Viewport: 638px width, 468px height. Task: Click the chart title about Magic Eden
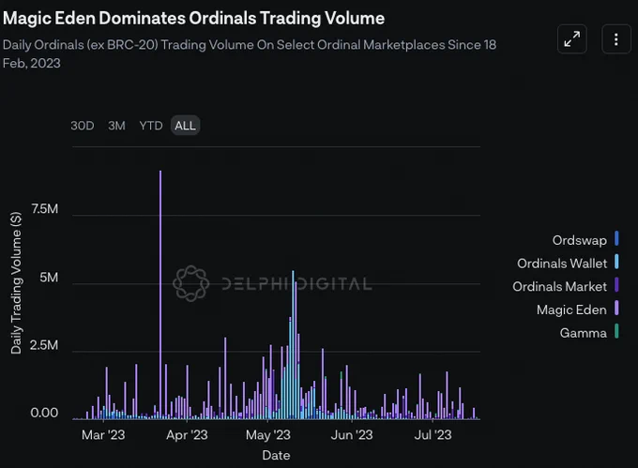click(193, 18)
